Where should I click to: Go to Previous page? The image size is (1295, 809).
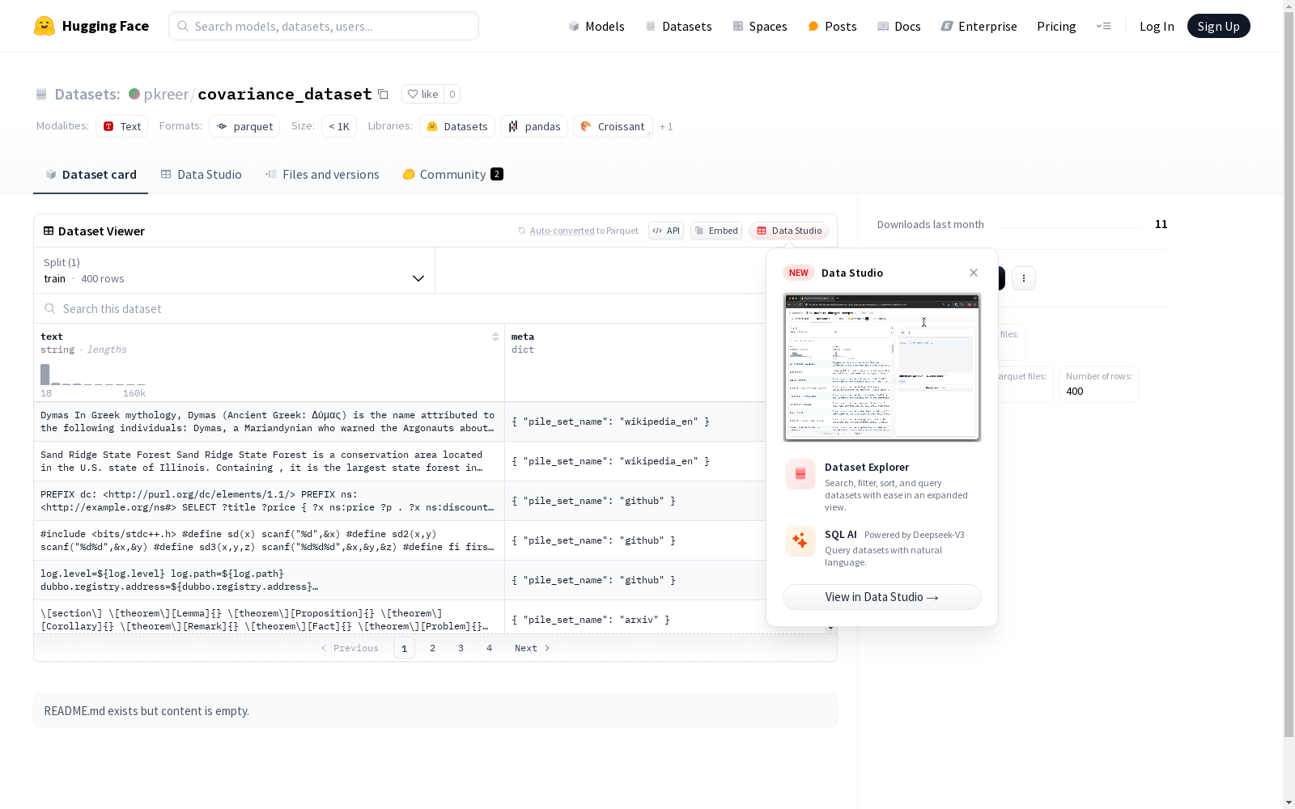pyautogui.click(x=350, y=648)
